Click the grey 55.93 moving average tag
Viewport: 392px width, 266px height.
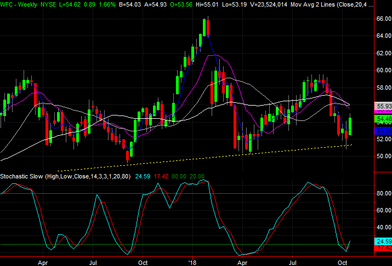[383, 106]
